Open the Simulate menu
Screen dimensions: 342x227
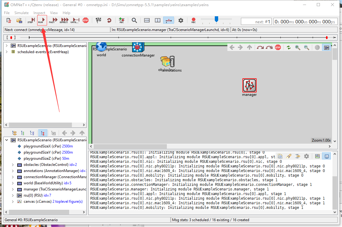(22, 13)
